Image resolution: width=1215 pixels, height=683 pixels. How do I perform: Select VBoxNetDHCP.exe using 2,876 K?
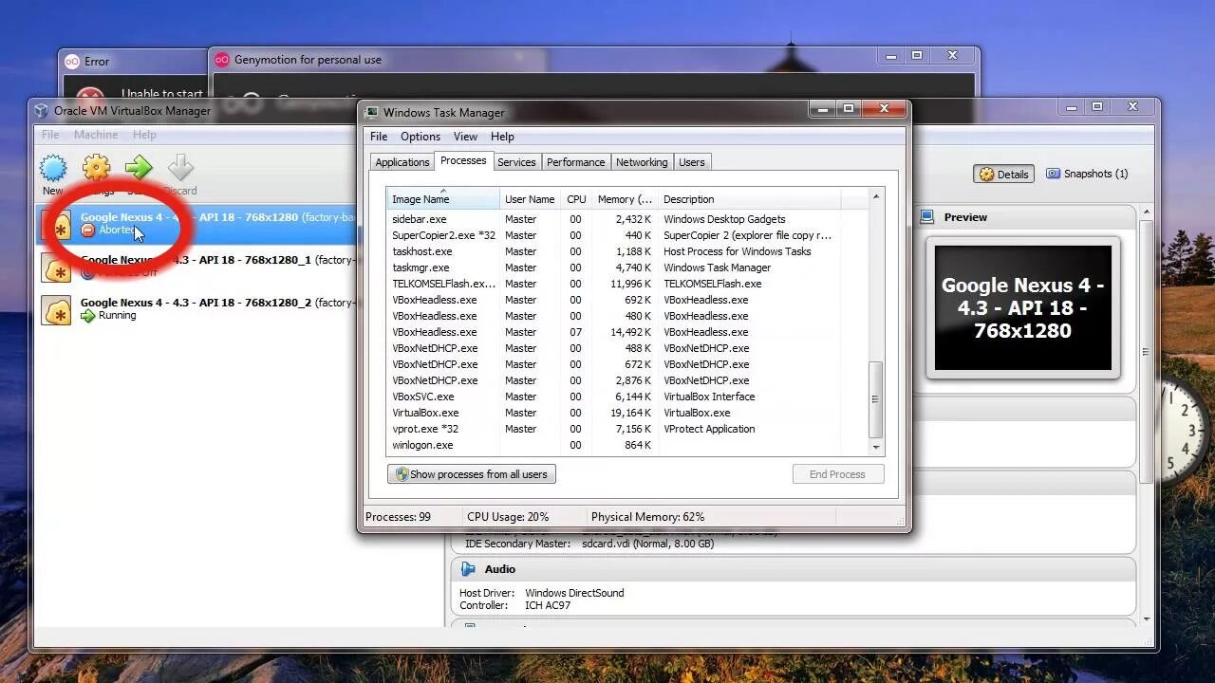[x=627, y=380]
